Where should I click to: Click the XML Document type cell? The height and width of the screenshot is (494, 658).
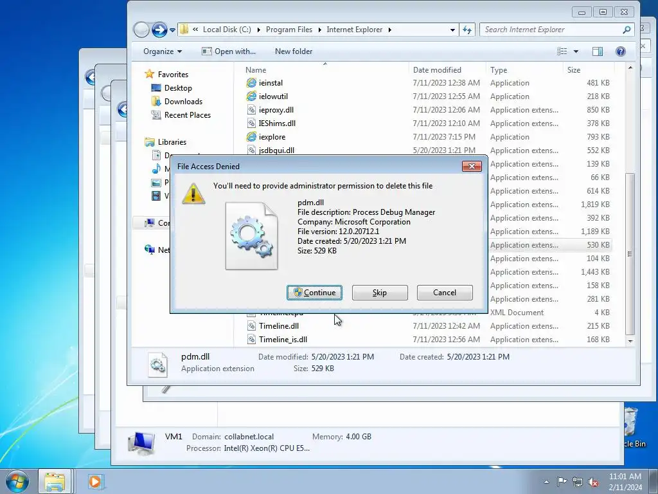click(x=517, y=313)
